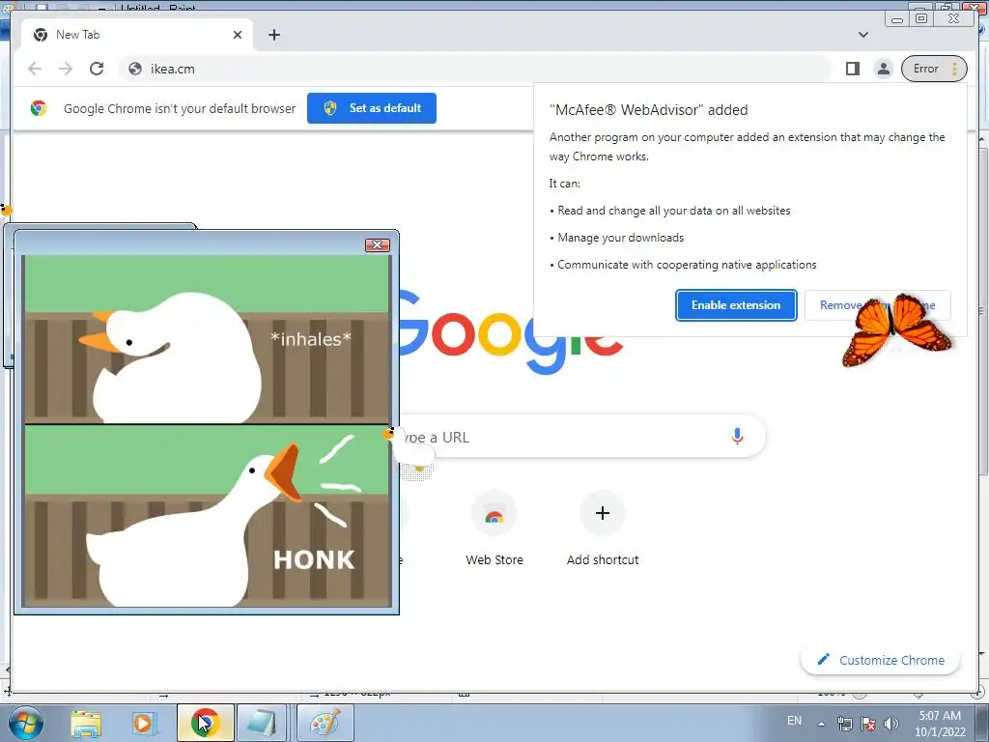Focus the address bar showing ikea.cm
Image resolution: width=989 pixels, height=742 pixels.
tap(474, 69)
